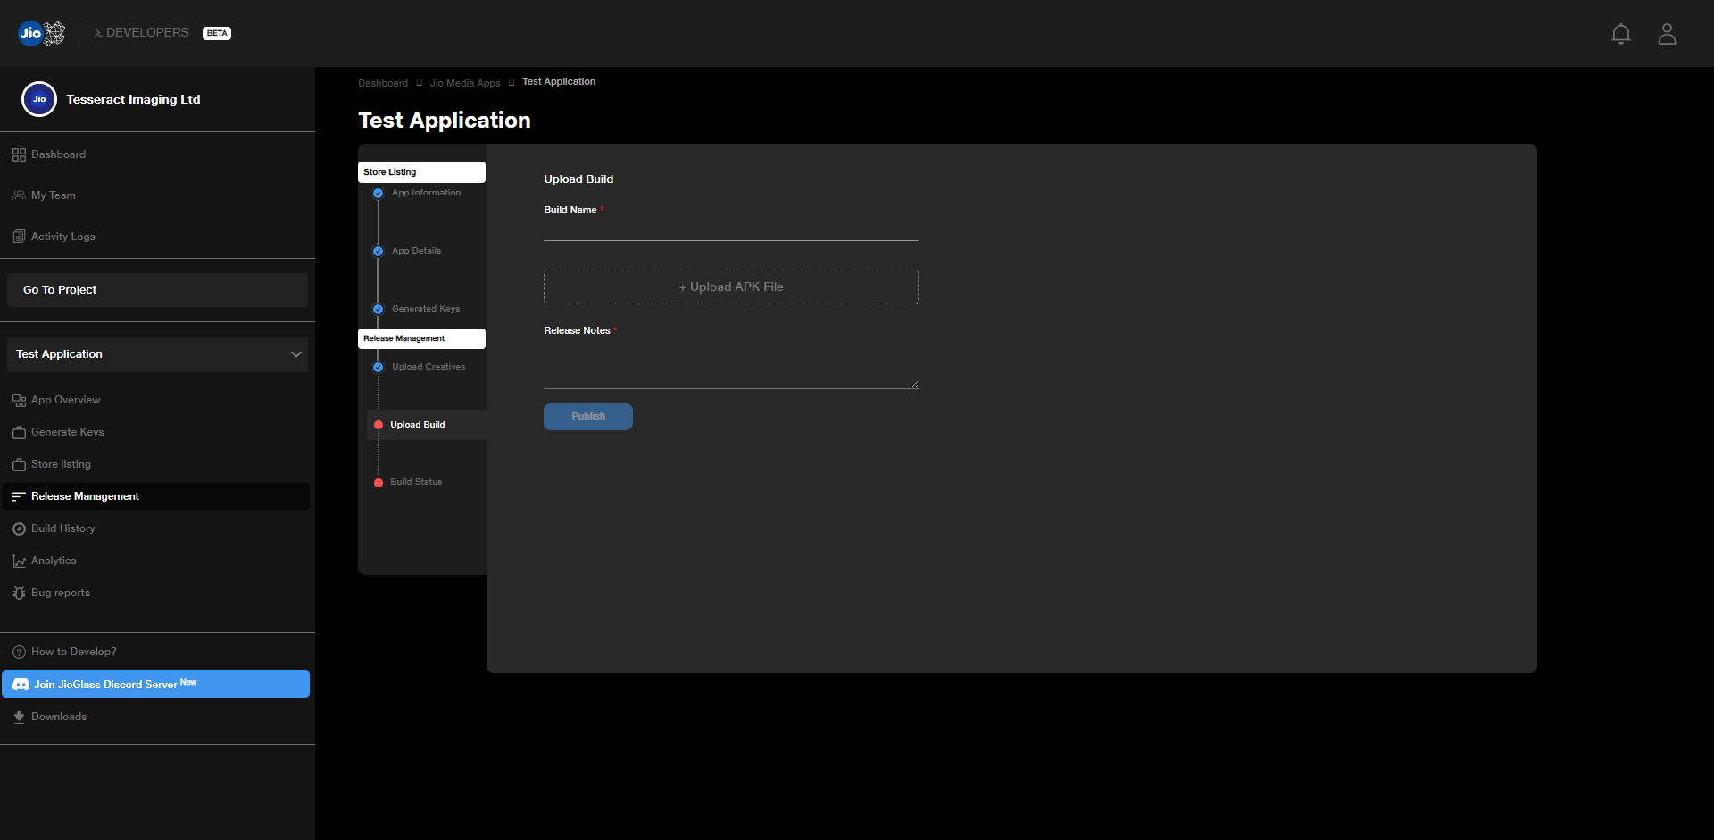This screenshot has width=1714, height=840.
Task: Click the Tesseract Imaging Ltd name
Action: [133, 99]
